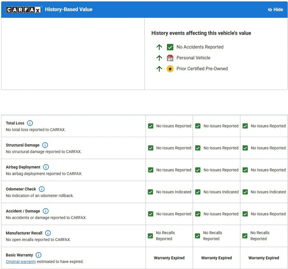The height and width of the screenshot is (269, 288).
Task: Click up arrow next to Prior Certified Pre-Owned
Action: tap(159, 69)
